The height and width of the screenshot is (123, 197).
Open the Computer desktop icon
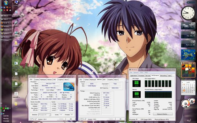point(16,4)
